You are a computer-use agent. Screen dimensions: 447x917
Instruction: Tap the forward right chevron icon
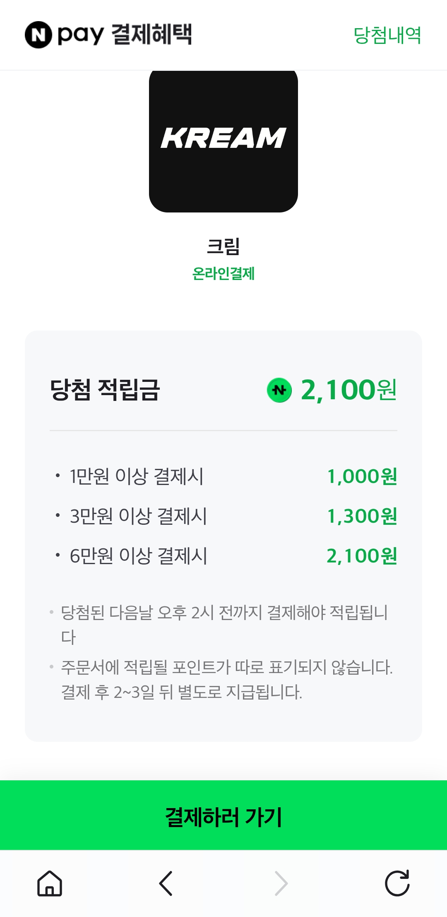point(281,883)
